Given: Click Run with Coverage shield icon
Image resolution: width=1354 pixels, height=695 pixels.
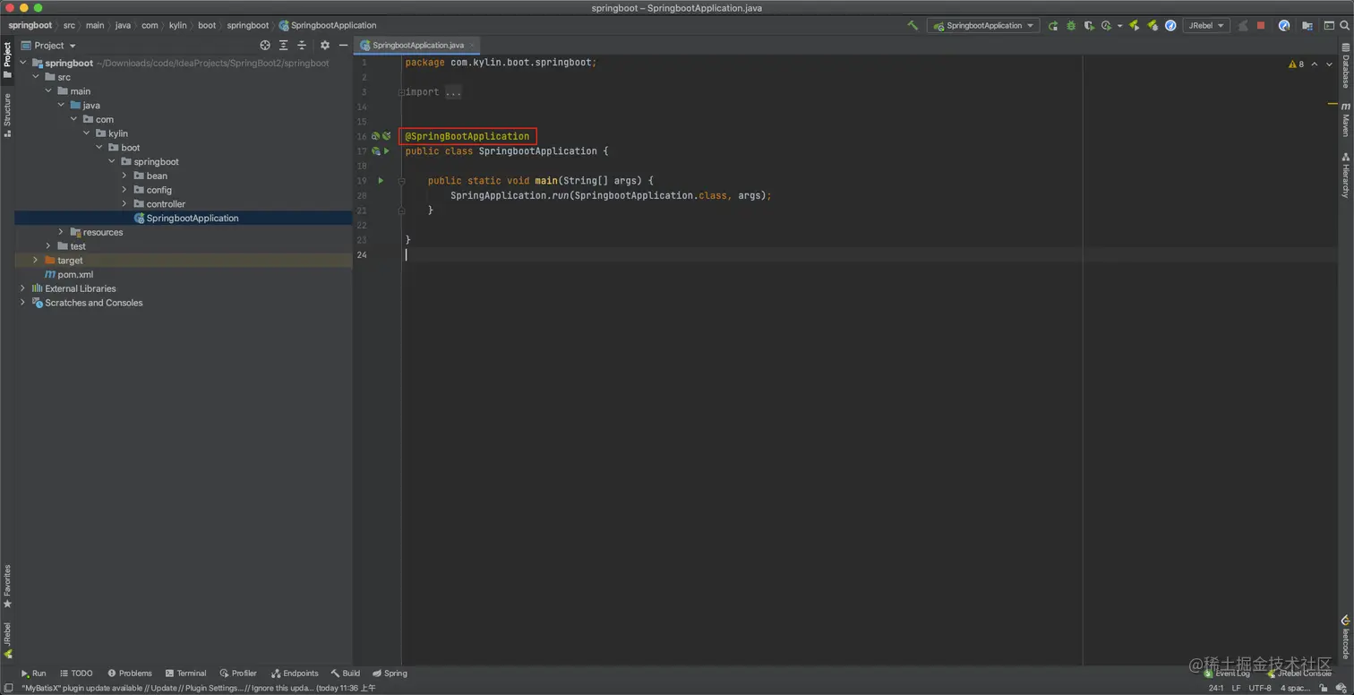Looking at the screenshot, I should (1090, 25).
